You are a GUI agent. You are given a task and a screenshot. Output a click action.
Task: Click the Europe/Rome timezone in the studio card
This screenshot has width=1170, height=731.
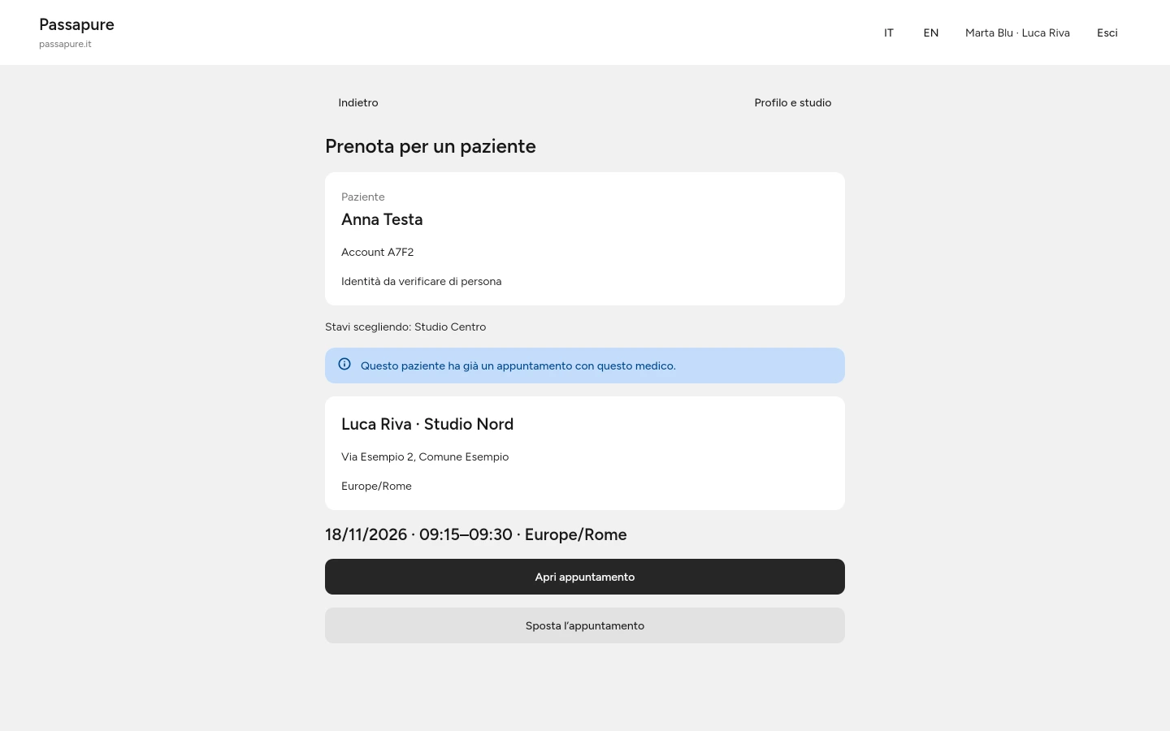coord(376,486)
